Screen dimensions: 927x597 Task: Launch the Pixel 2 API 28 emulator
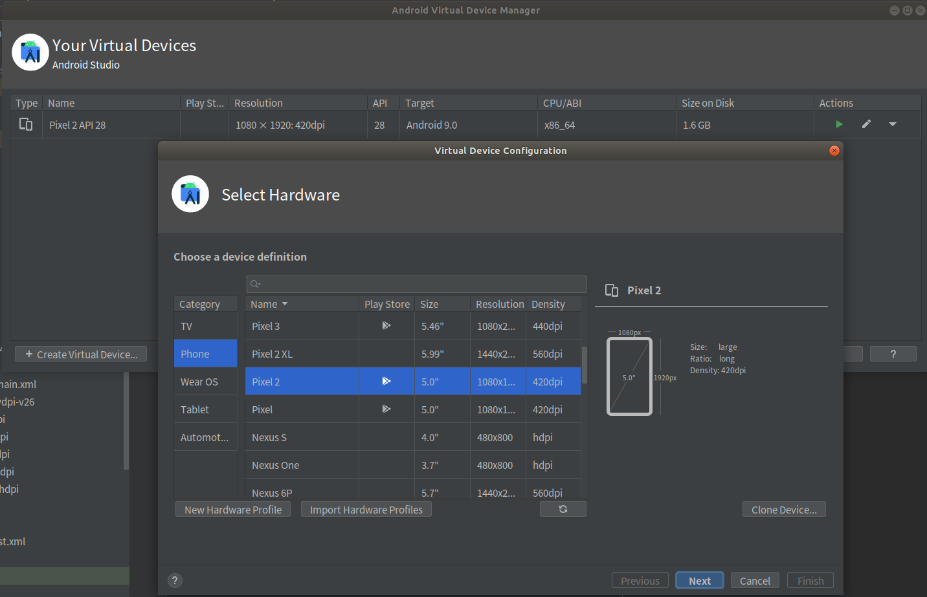(839, 124)
